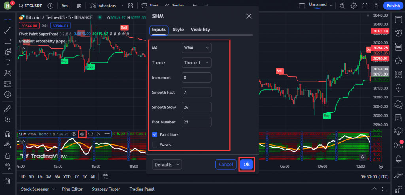Remove the SHM indicator

[x=98, y=134]
